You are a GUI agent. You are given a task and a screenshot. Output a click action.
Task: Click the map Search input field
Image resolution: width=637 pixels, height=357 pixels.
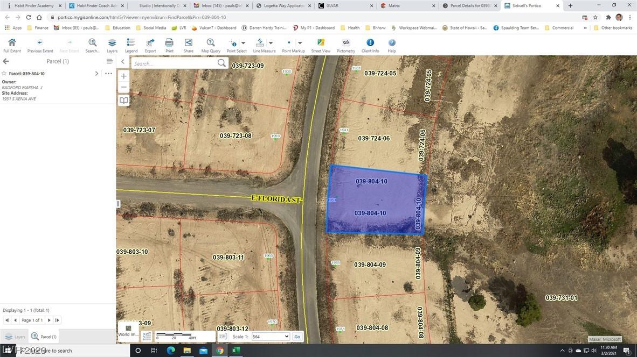(174, 63)
